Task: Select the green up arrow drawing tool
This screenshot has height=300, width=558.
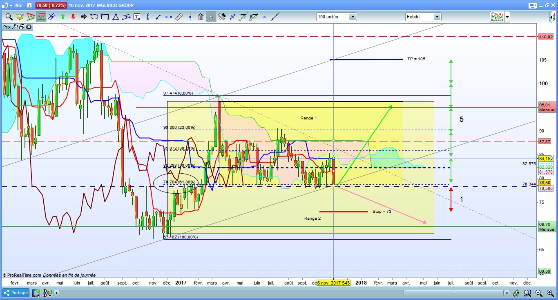Action: click(x=62, y=17)
